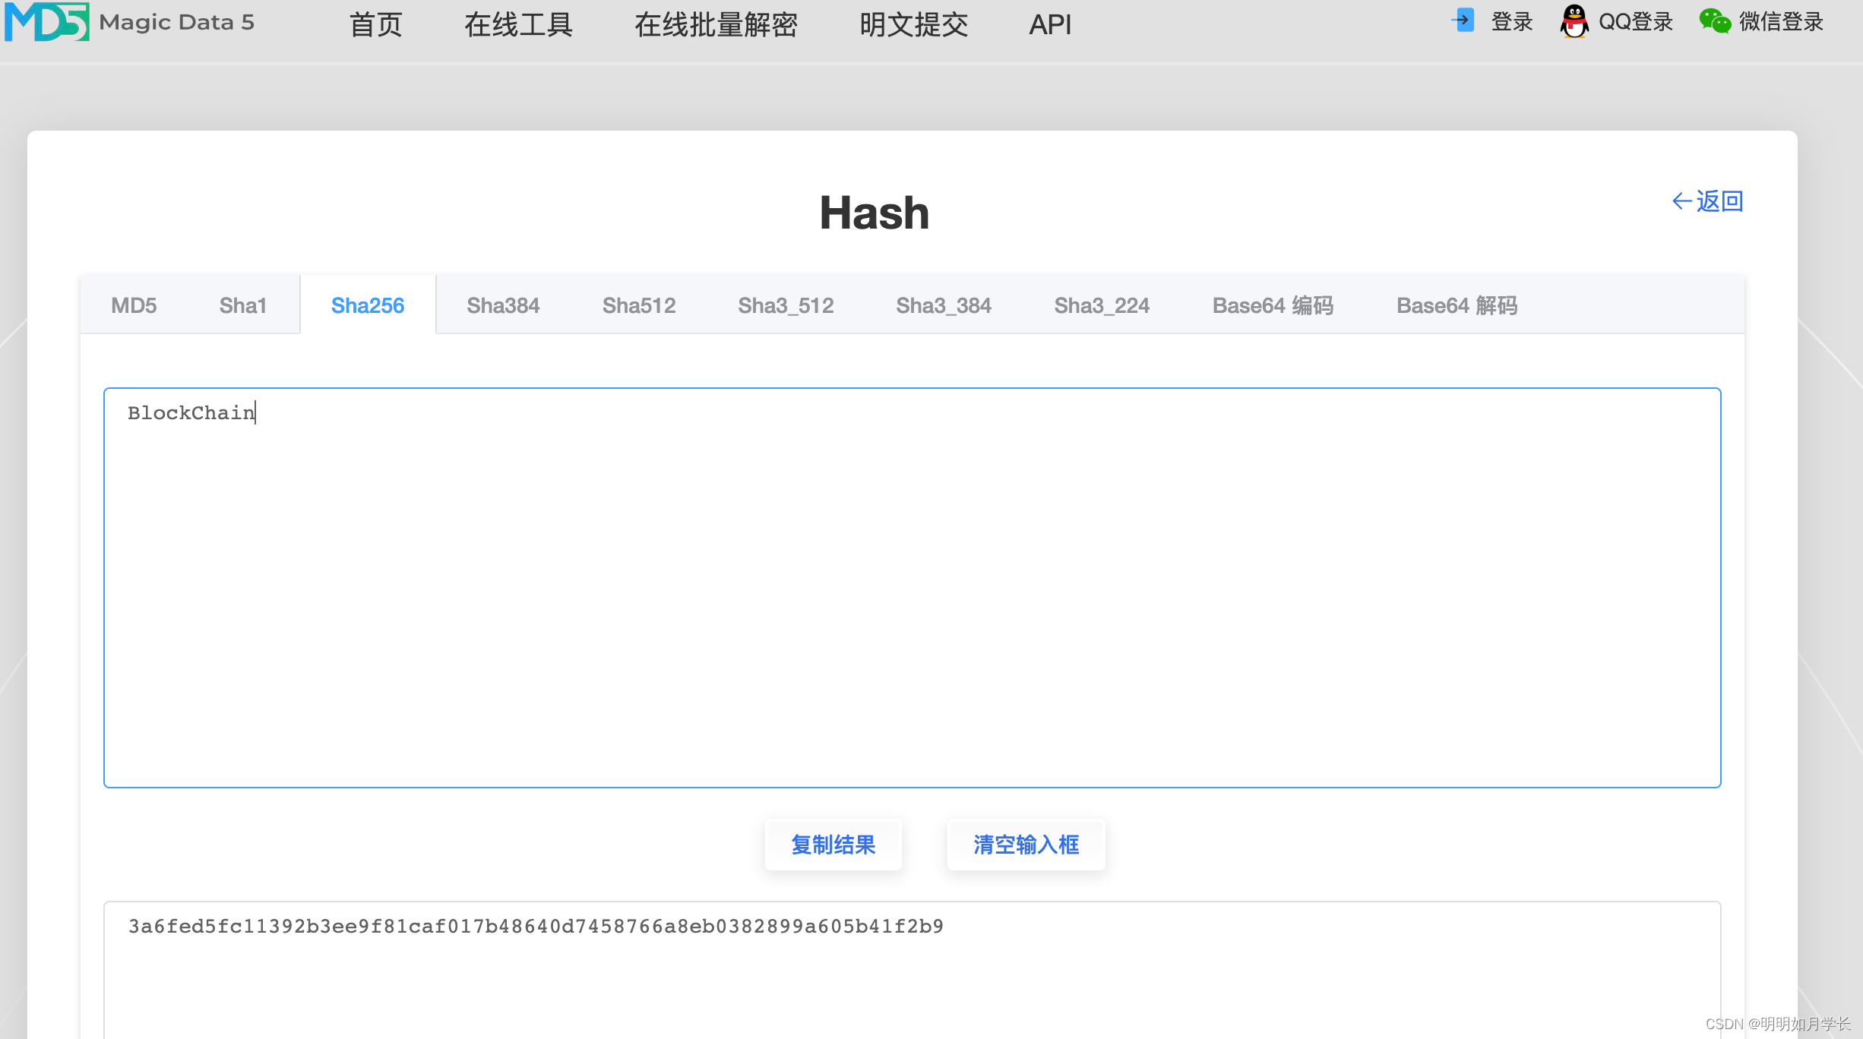
Task: Click the 复制结果 button
Action: (x=833, y=845)
